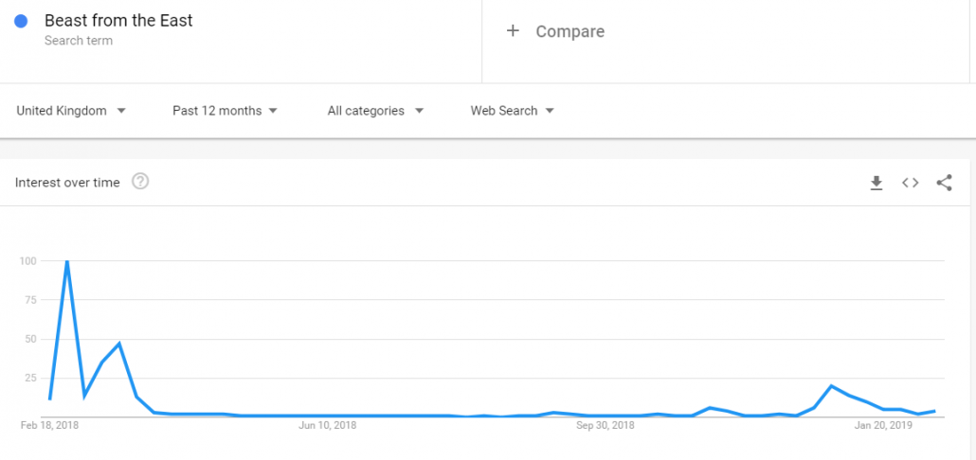Select the second peak near 47 on chart

tap(118, 344)
